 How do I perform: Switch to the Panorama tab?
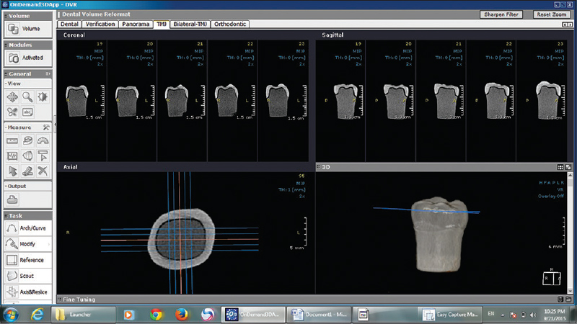pyautogui.click(x=136, y=24)
